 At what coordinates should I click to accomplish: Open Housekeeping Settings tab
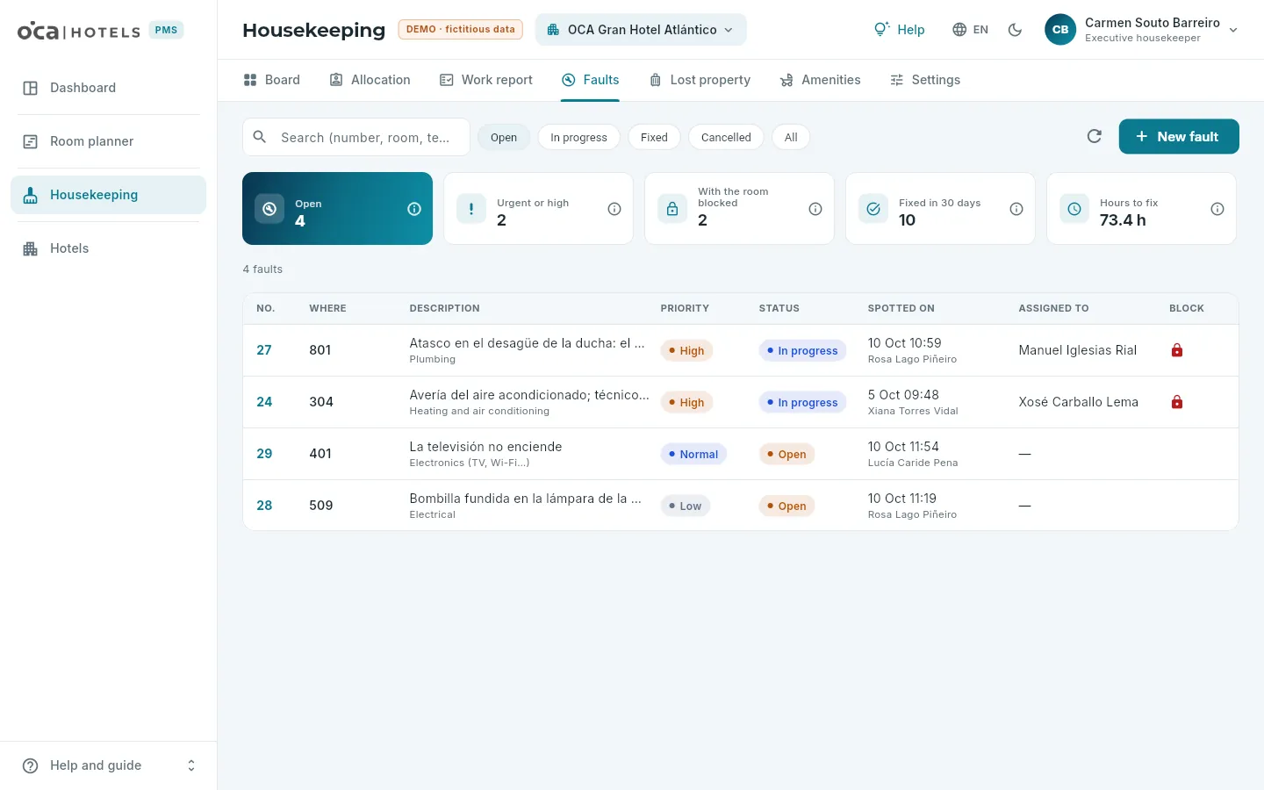[925, 80]
